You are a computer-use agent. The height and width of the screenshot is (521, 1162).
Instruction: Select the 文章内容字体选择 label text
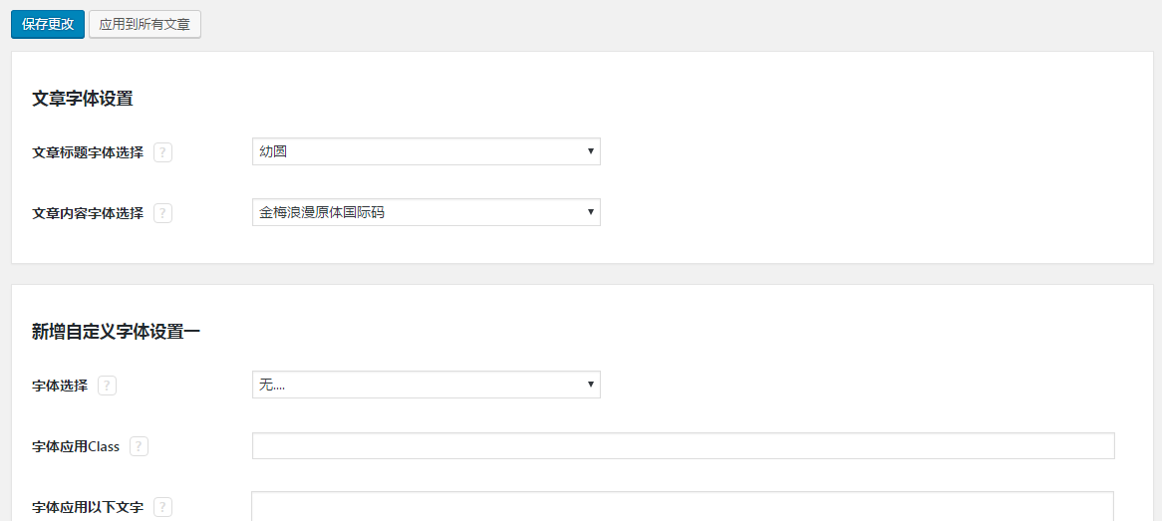tap(88, 213)
